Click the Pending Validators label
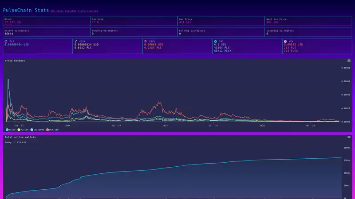The height and width of the screenshot is (199, 355). click(105, 31)
